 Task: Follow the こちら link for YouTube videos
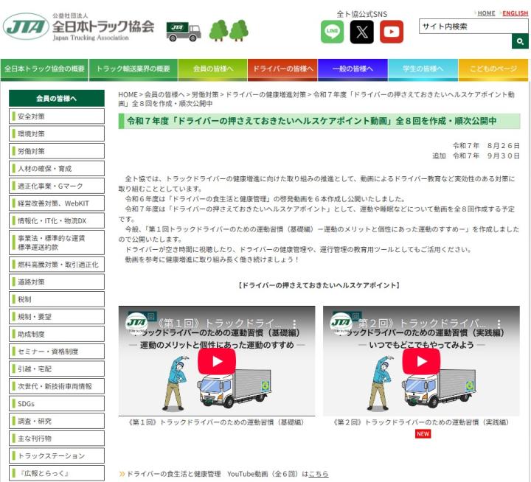318,474
